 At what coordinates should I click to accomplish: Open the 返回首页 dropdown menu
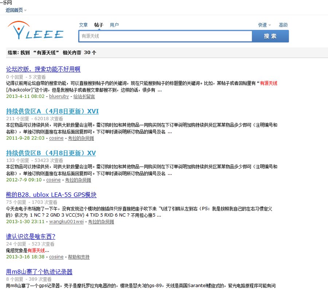point(13,11)
